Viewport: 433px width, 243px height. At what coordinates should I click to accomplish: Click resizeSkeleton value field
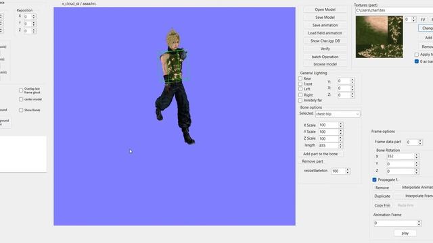click(x=338, y=171)
